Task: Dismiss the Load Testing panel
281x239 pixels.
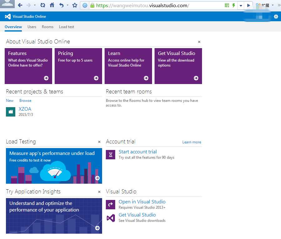Action: (99, 142)
